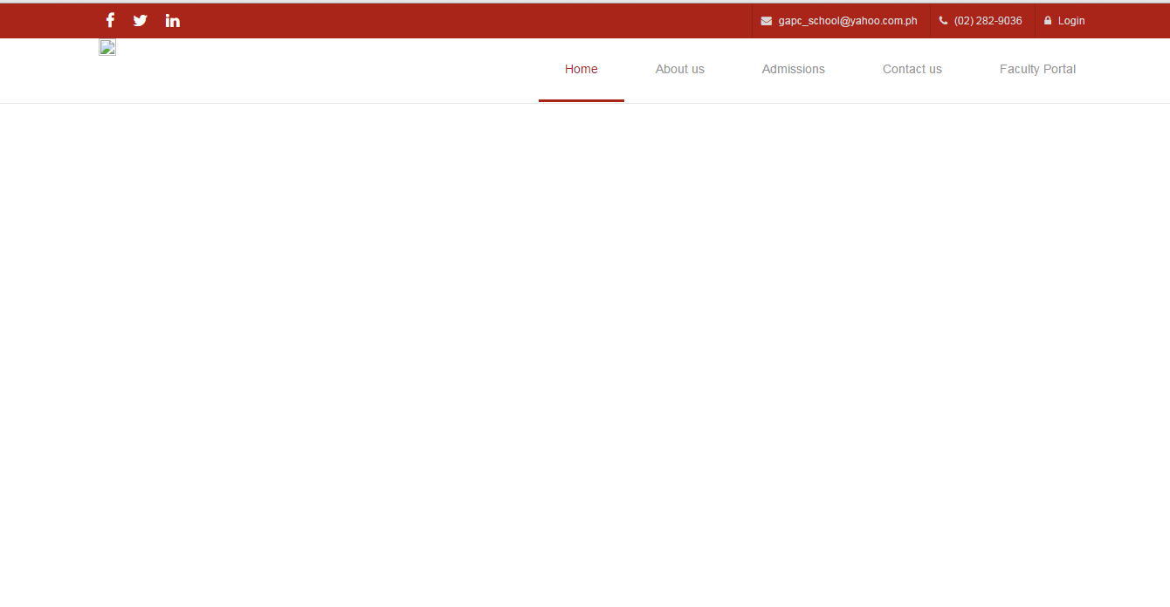The height and width of the screenshot is (607, 1170).
Task: Click the (02) 282-9036 phone number
Action: 987,20
